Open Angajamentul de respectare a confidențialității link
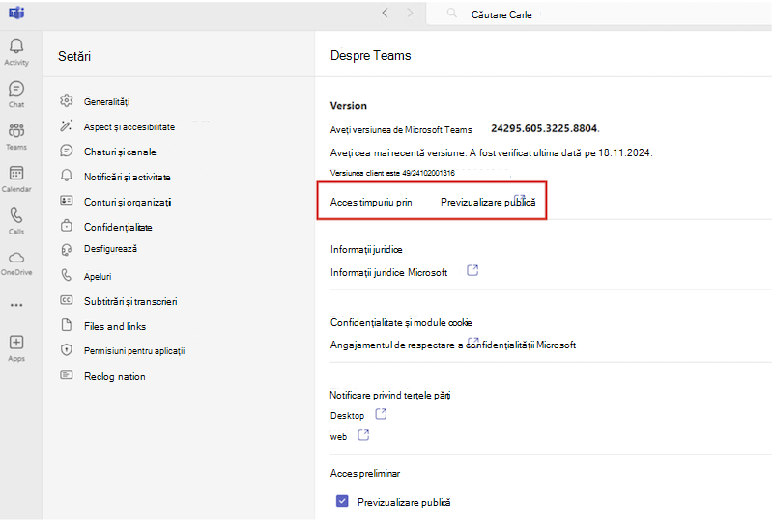773x524 pixels. pyautogui.click(x=452, y=345)
